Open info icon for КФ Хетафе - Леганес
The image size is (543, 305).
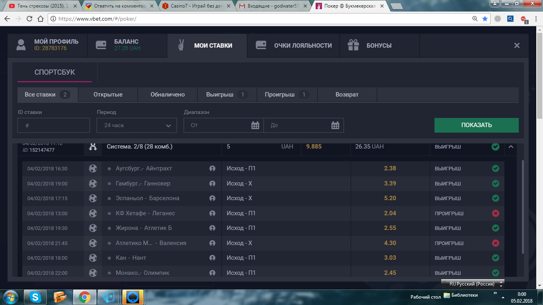click(212, 213)
